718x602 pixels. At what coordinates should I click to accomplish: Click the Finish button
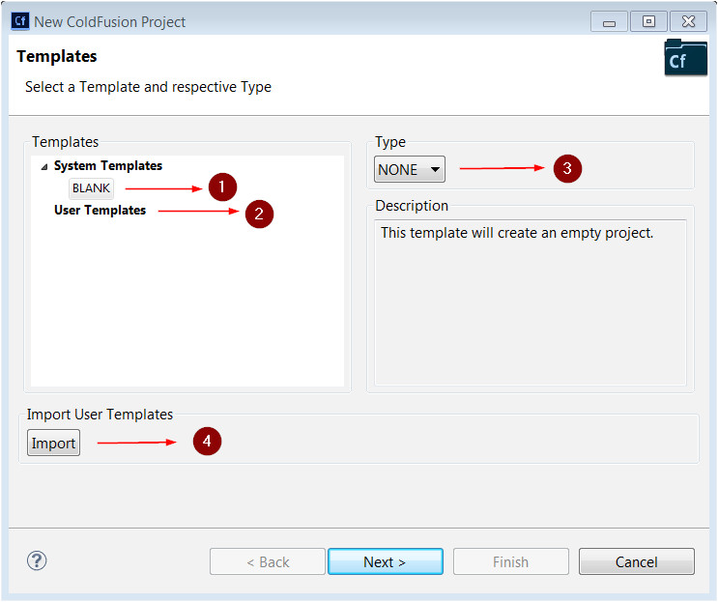point(510,561)
